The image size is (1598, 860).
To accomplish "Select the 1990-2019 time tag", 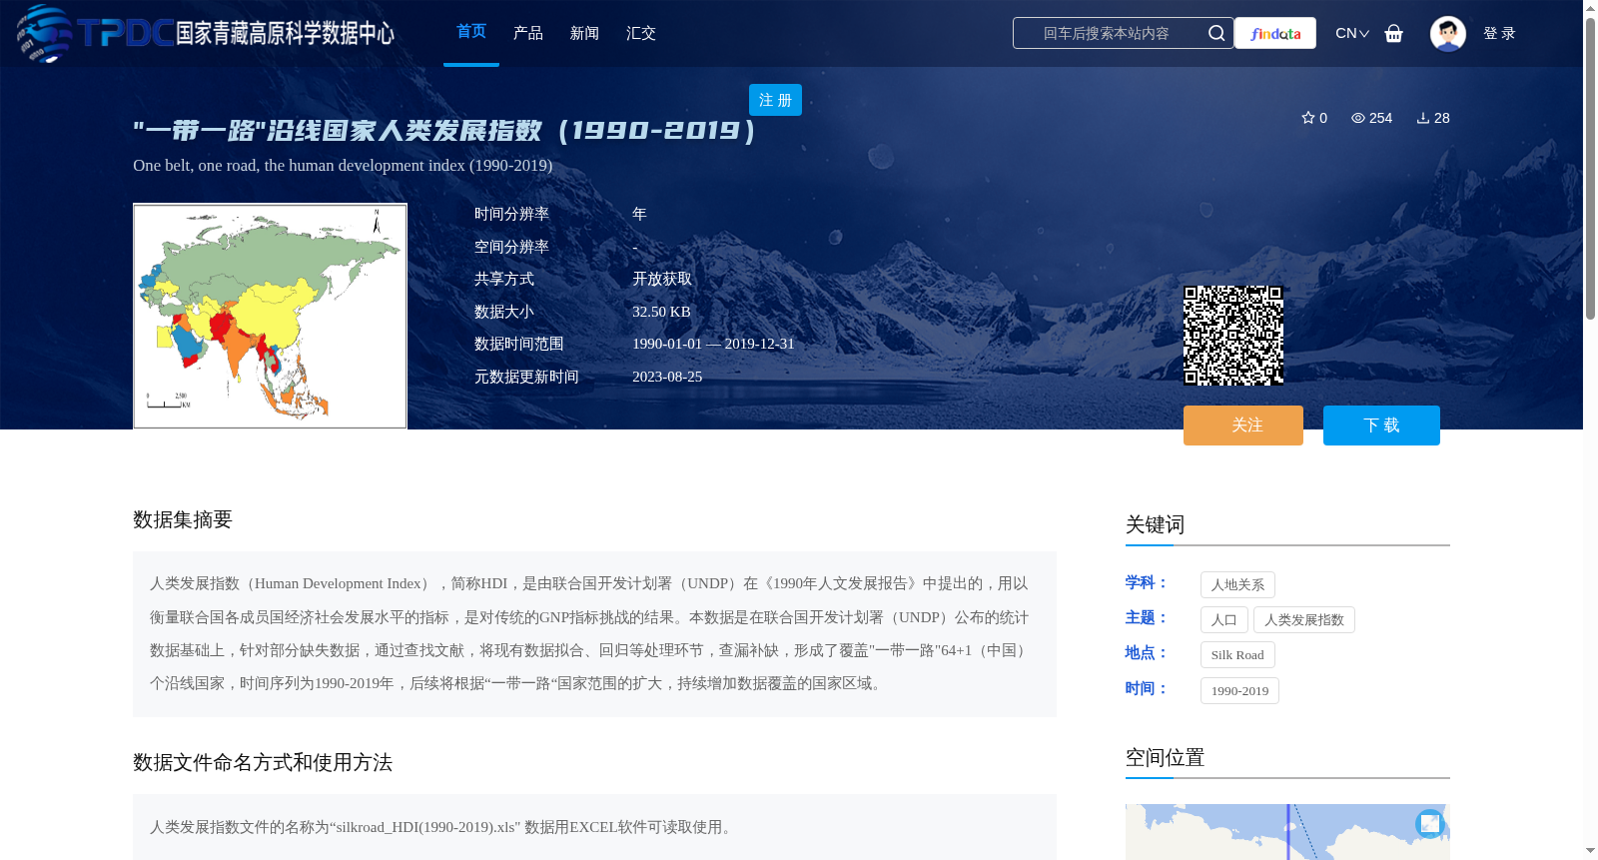I will coord(1239,690).
